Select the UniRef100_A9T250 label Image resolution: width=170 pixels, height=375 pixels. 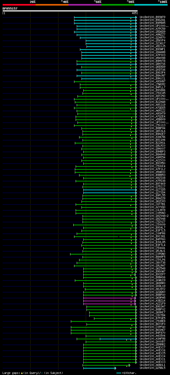[152, 96]
